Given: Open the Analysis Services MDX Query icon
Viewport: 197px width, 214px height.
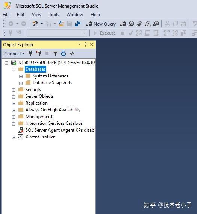Looking at the screenshot, I should tap(131, 24).
